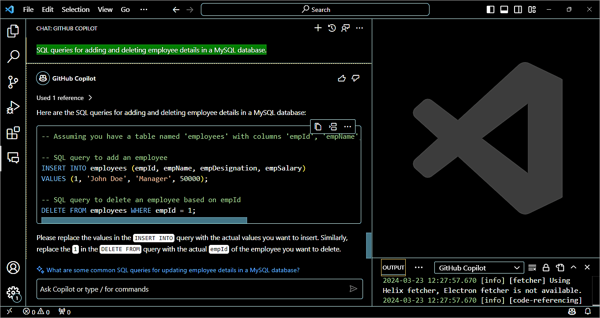600x318 pixels.
Task: Toggle the primary side bar layout
Action: pos(490,10)
